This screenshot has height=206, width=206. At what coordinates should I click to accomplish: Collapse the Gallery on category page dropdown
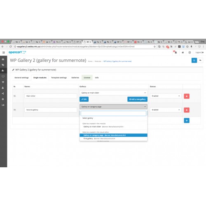click(113, 107)
